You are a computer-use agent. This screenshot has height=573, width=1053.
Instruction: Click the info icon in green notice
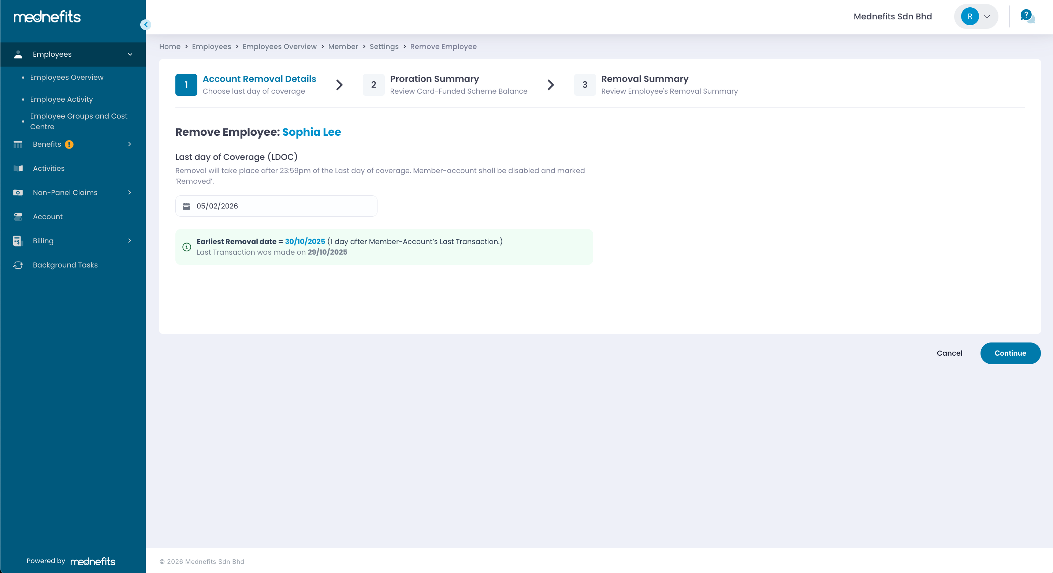[186, 247]
